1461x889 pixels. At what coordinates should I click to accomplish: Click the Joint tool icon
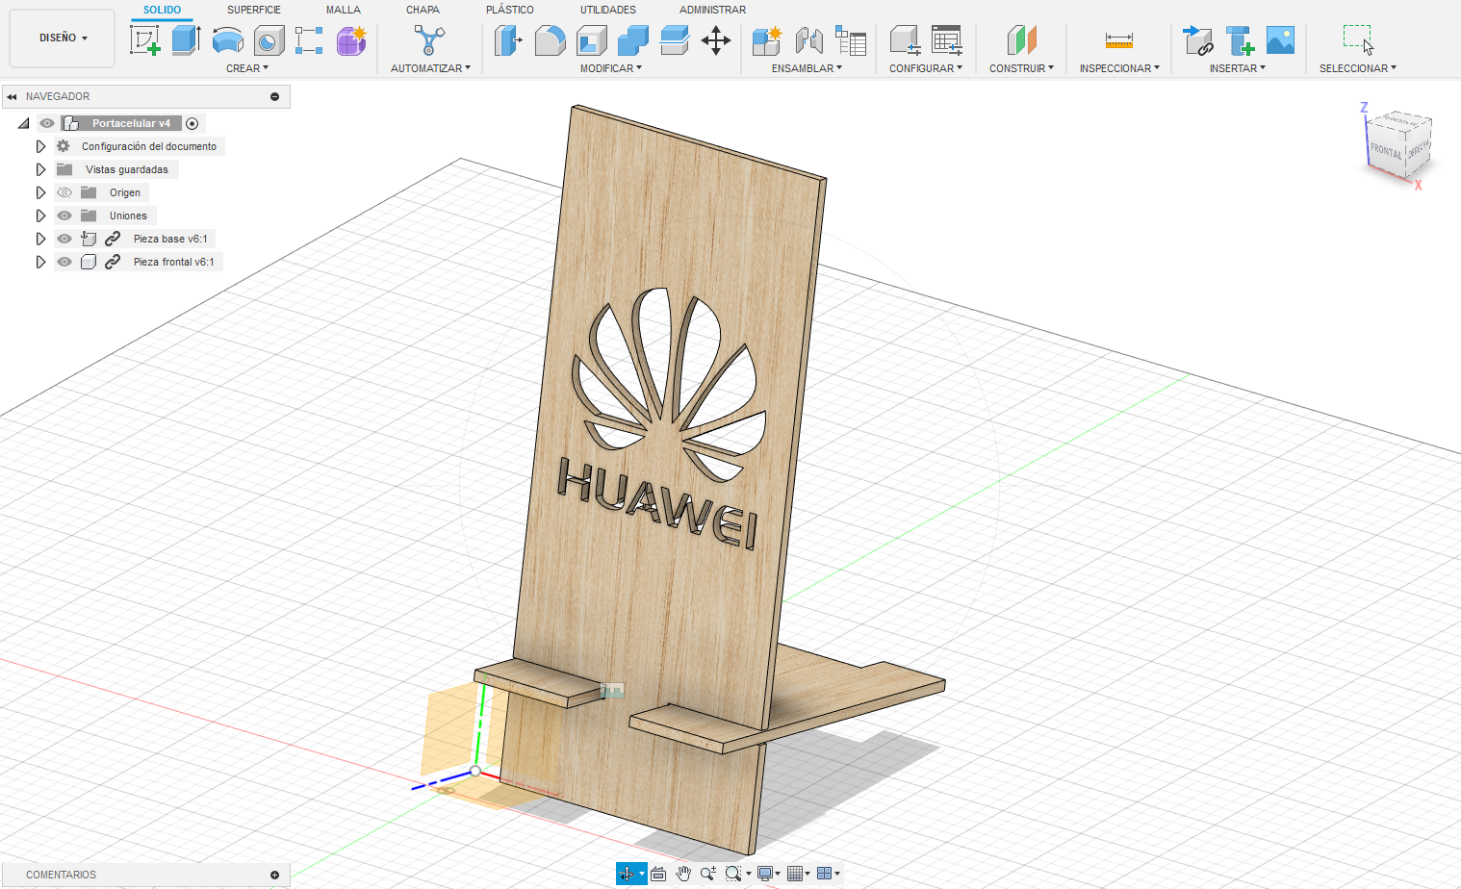(809, 40)
